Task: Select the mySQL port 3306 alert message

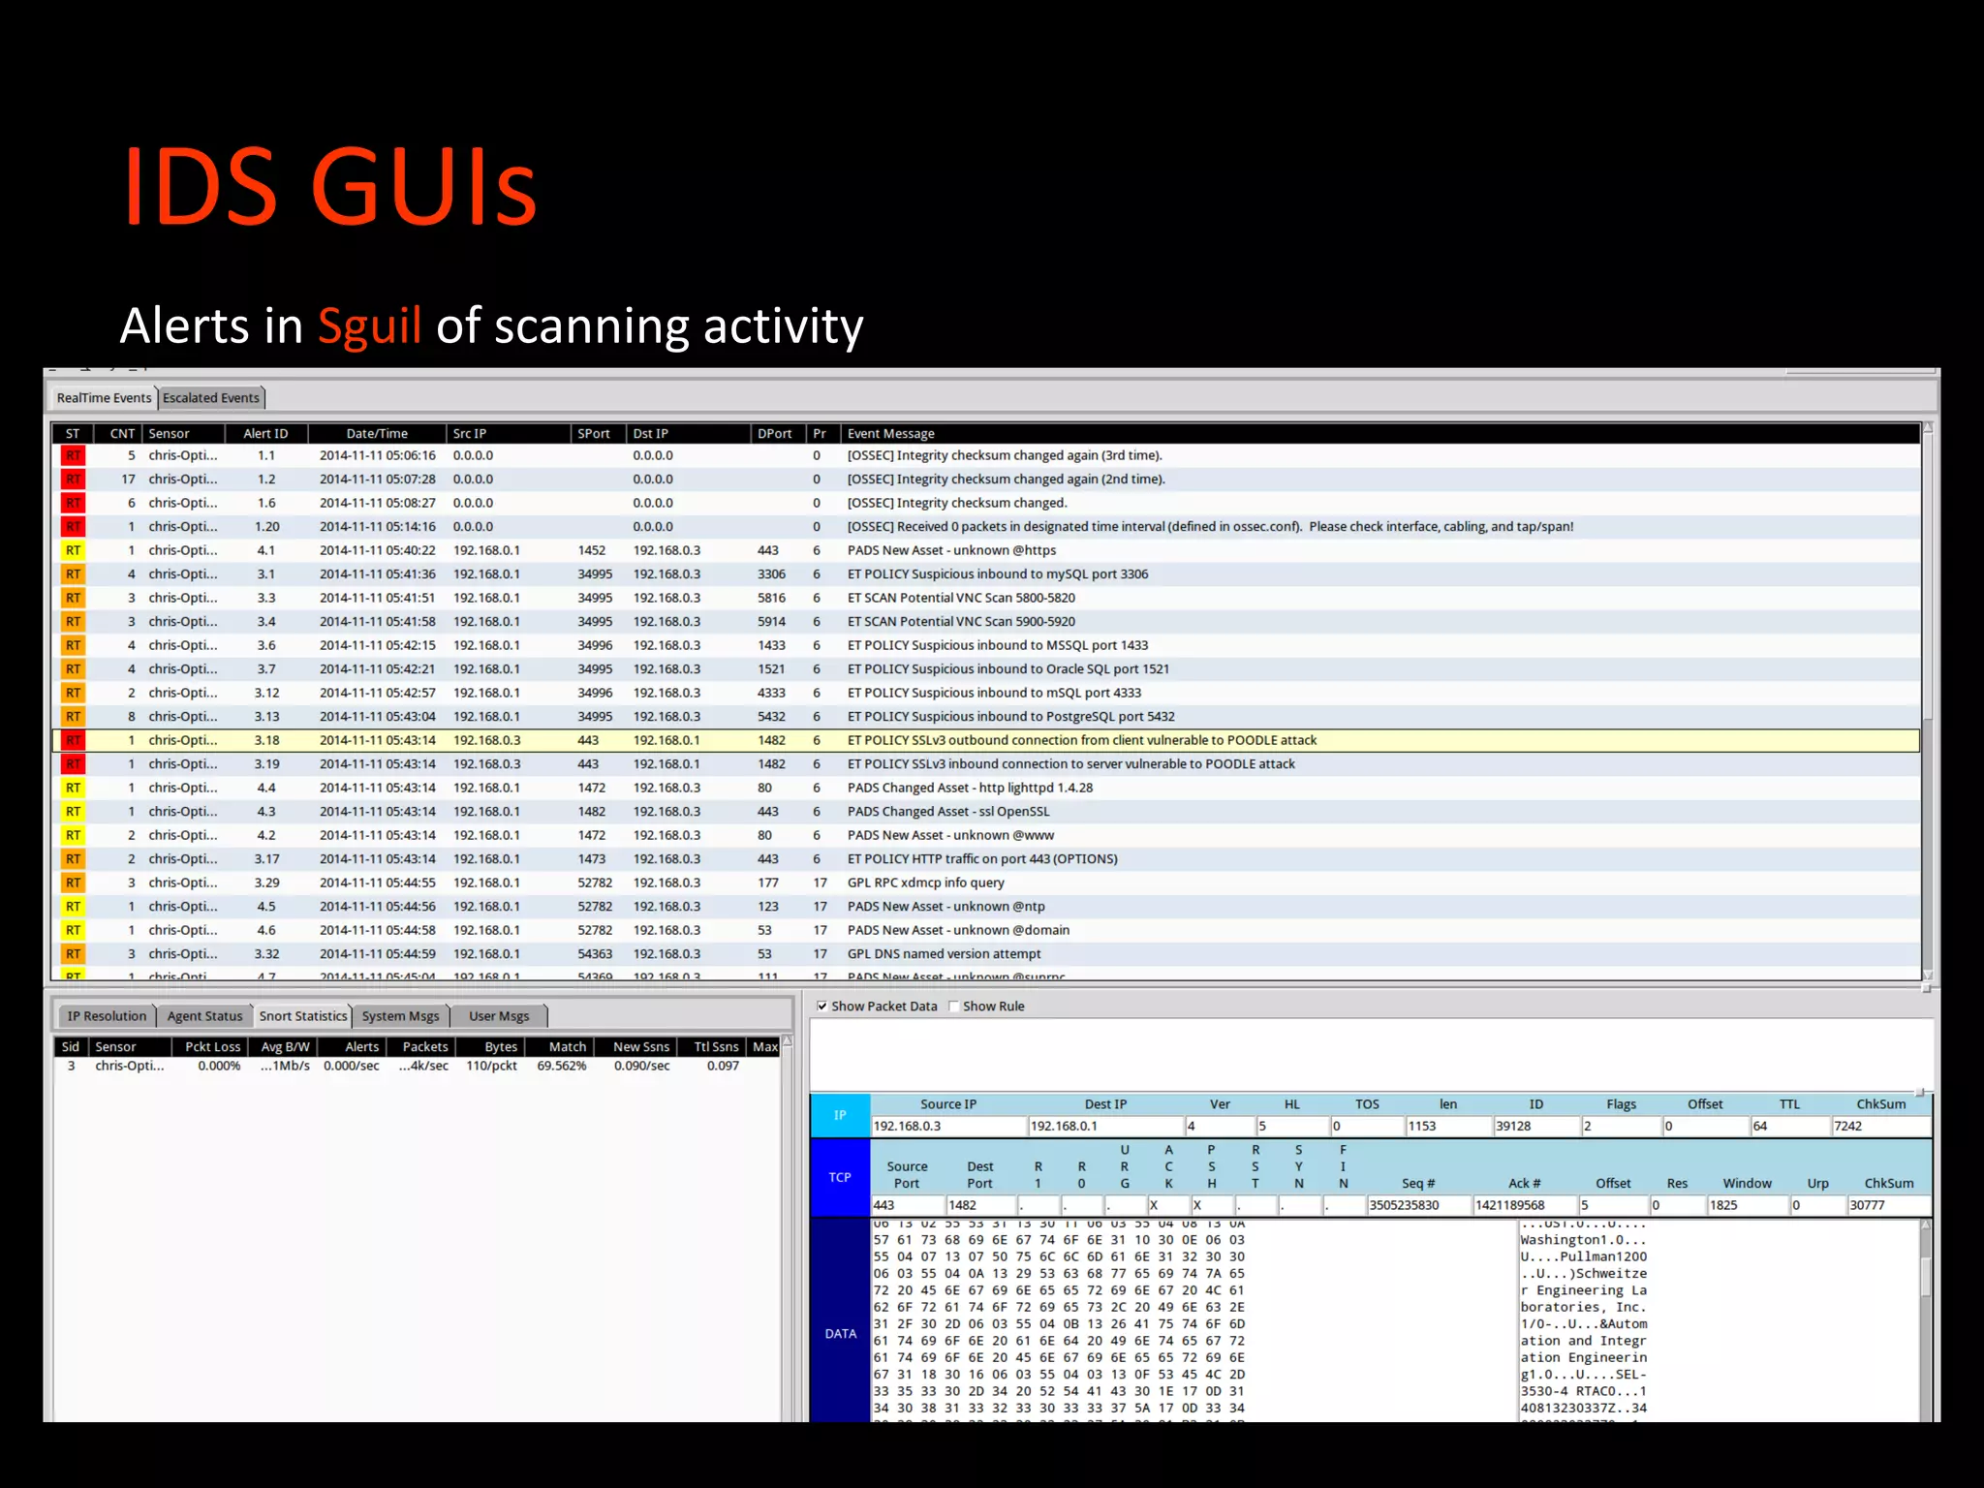Action: tap(998, 573)
